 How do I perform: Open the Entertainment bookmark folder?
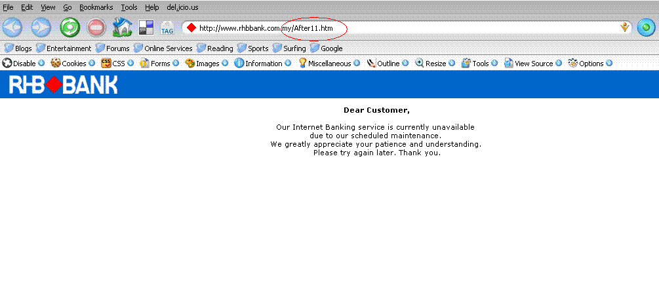64,48
